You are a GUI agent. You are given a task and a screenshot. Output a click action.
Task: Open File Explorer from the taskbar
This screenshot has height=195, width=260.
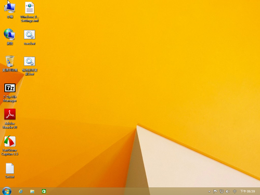[32, 191]
